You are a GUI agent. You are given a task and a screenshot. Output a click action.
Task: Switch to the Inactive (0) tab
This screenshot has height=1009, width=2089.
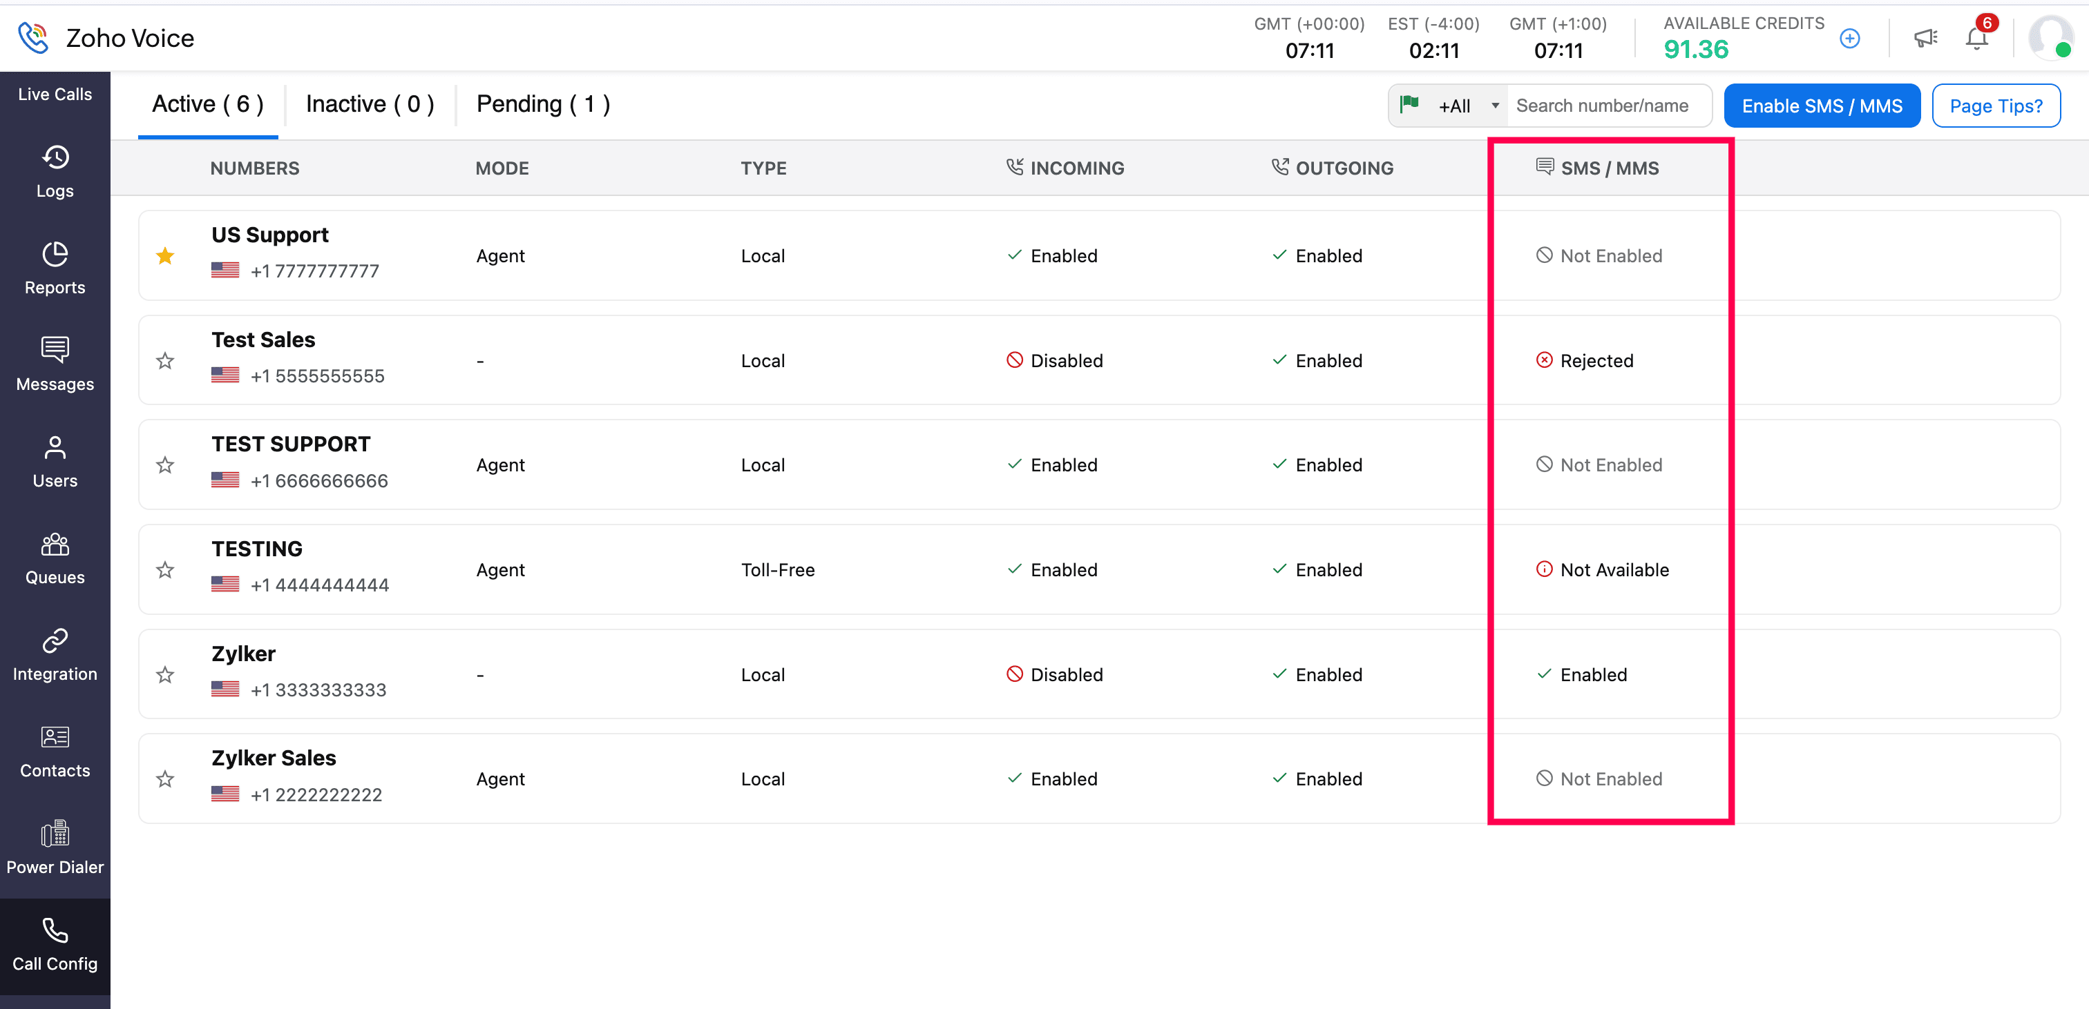[370, 104]
